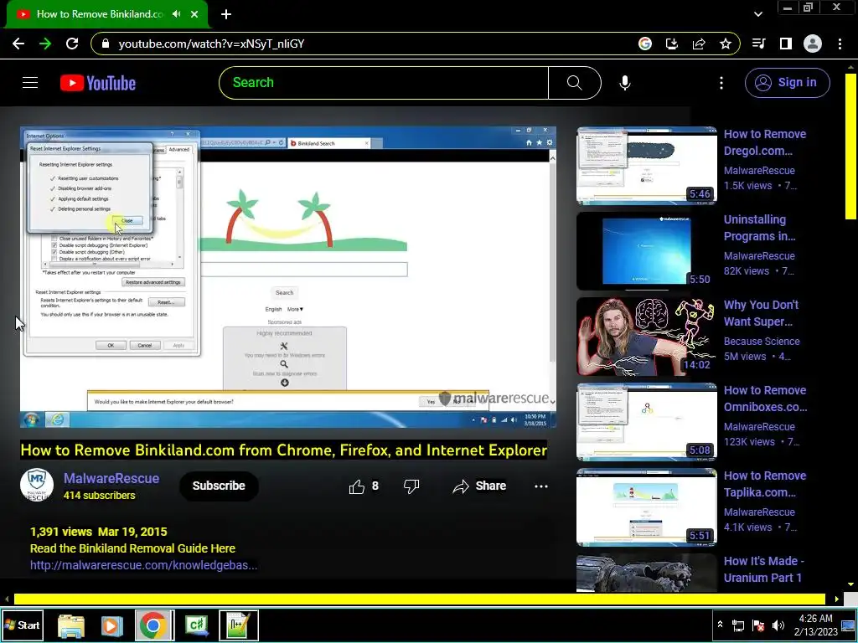Click the yellow horizontal scrollbar

click(x=419, y=599)
